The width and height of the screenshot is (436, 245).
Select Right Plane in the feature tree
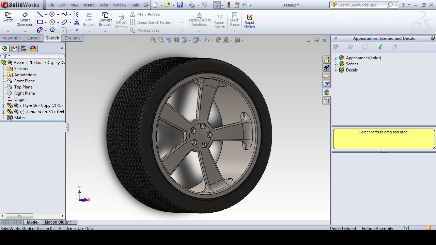[x=25, y=93]
